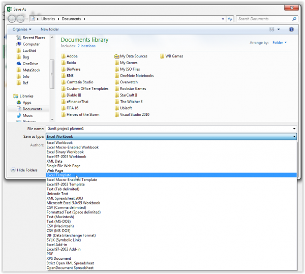The height and width of the screenshot is (274, 305).
Task: Open the Music library icon in sidebar
Action: pyautogui.click(x=19, y=115)
